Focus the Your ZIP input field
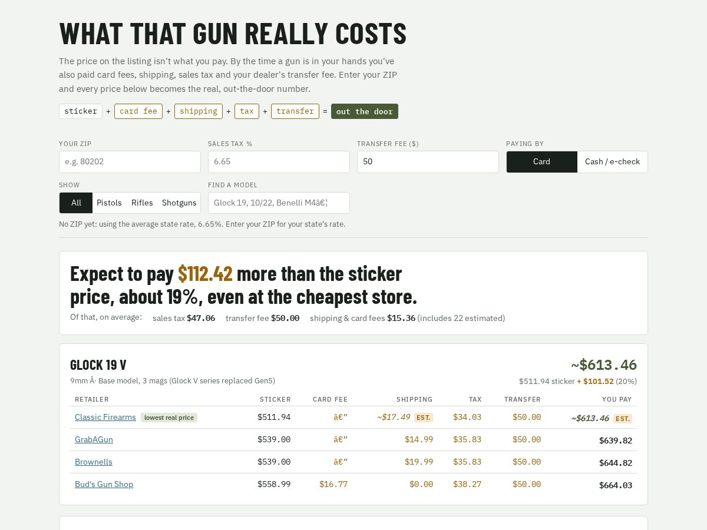The height and width of the screenshot is (530, 707). 130,162
